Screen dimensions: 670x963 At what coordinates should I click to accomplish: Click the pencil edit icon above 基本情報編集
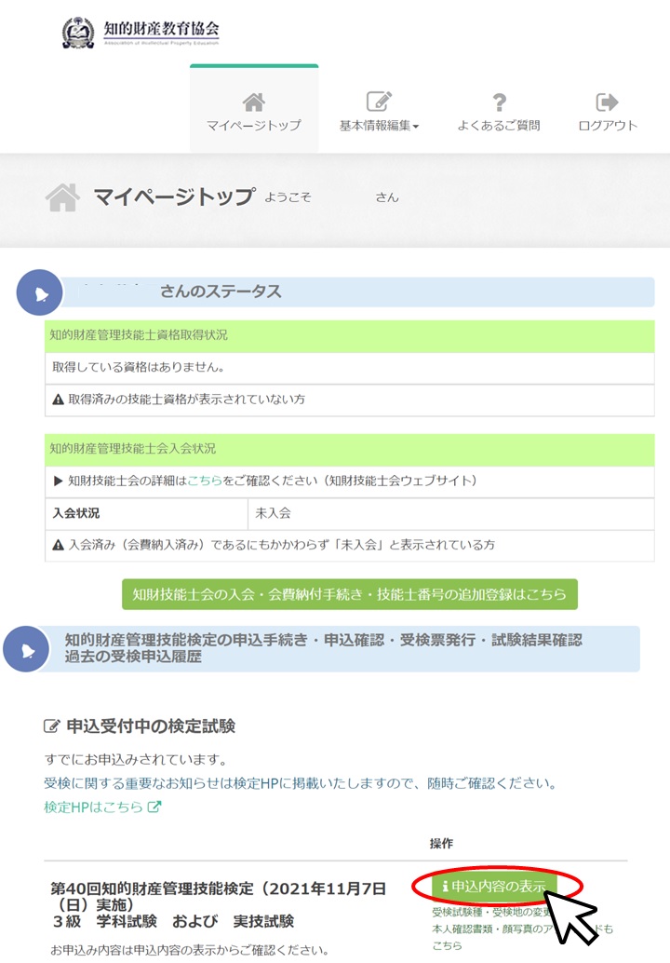[378, 102]
